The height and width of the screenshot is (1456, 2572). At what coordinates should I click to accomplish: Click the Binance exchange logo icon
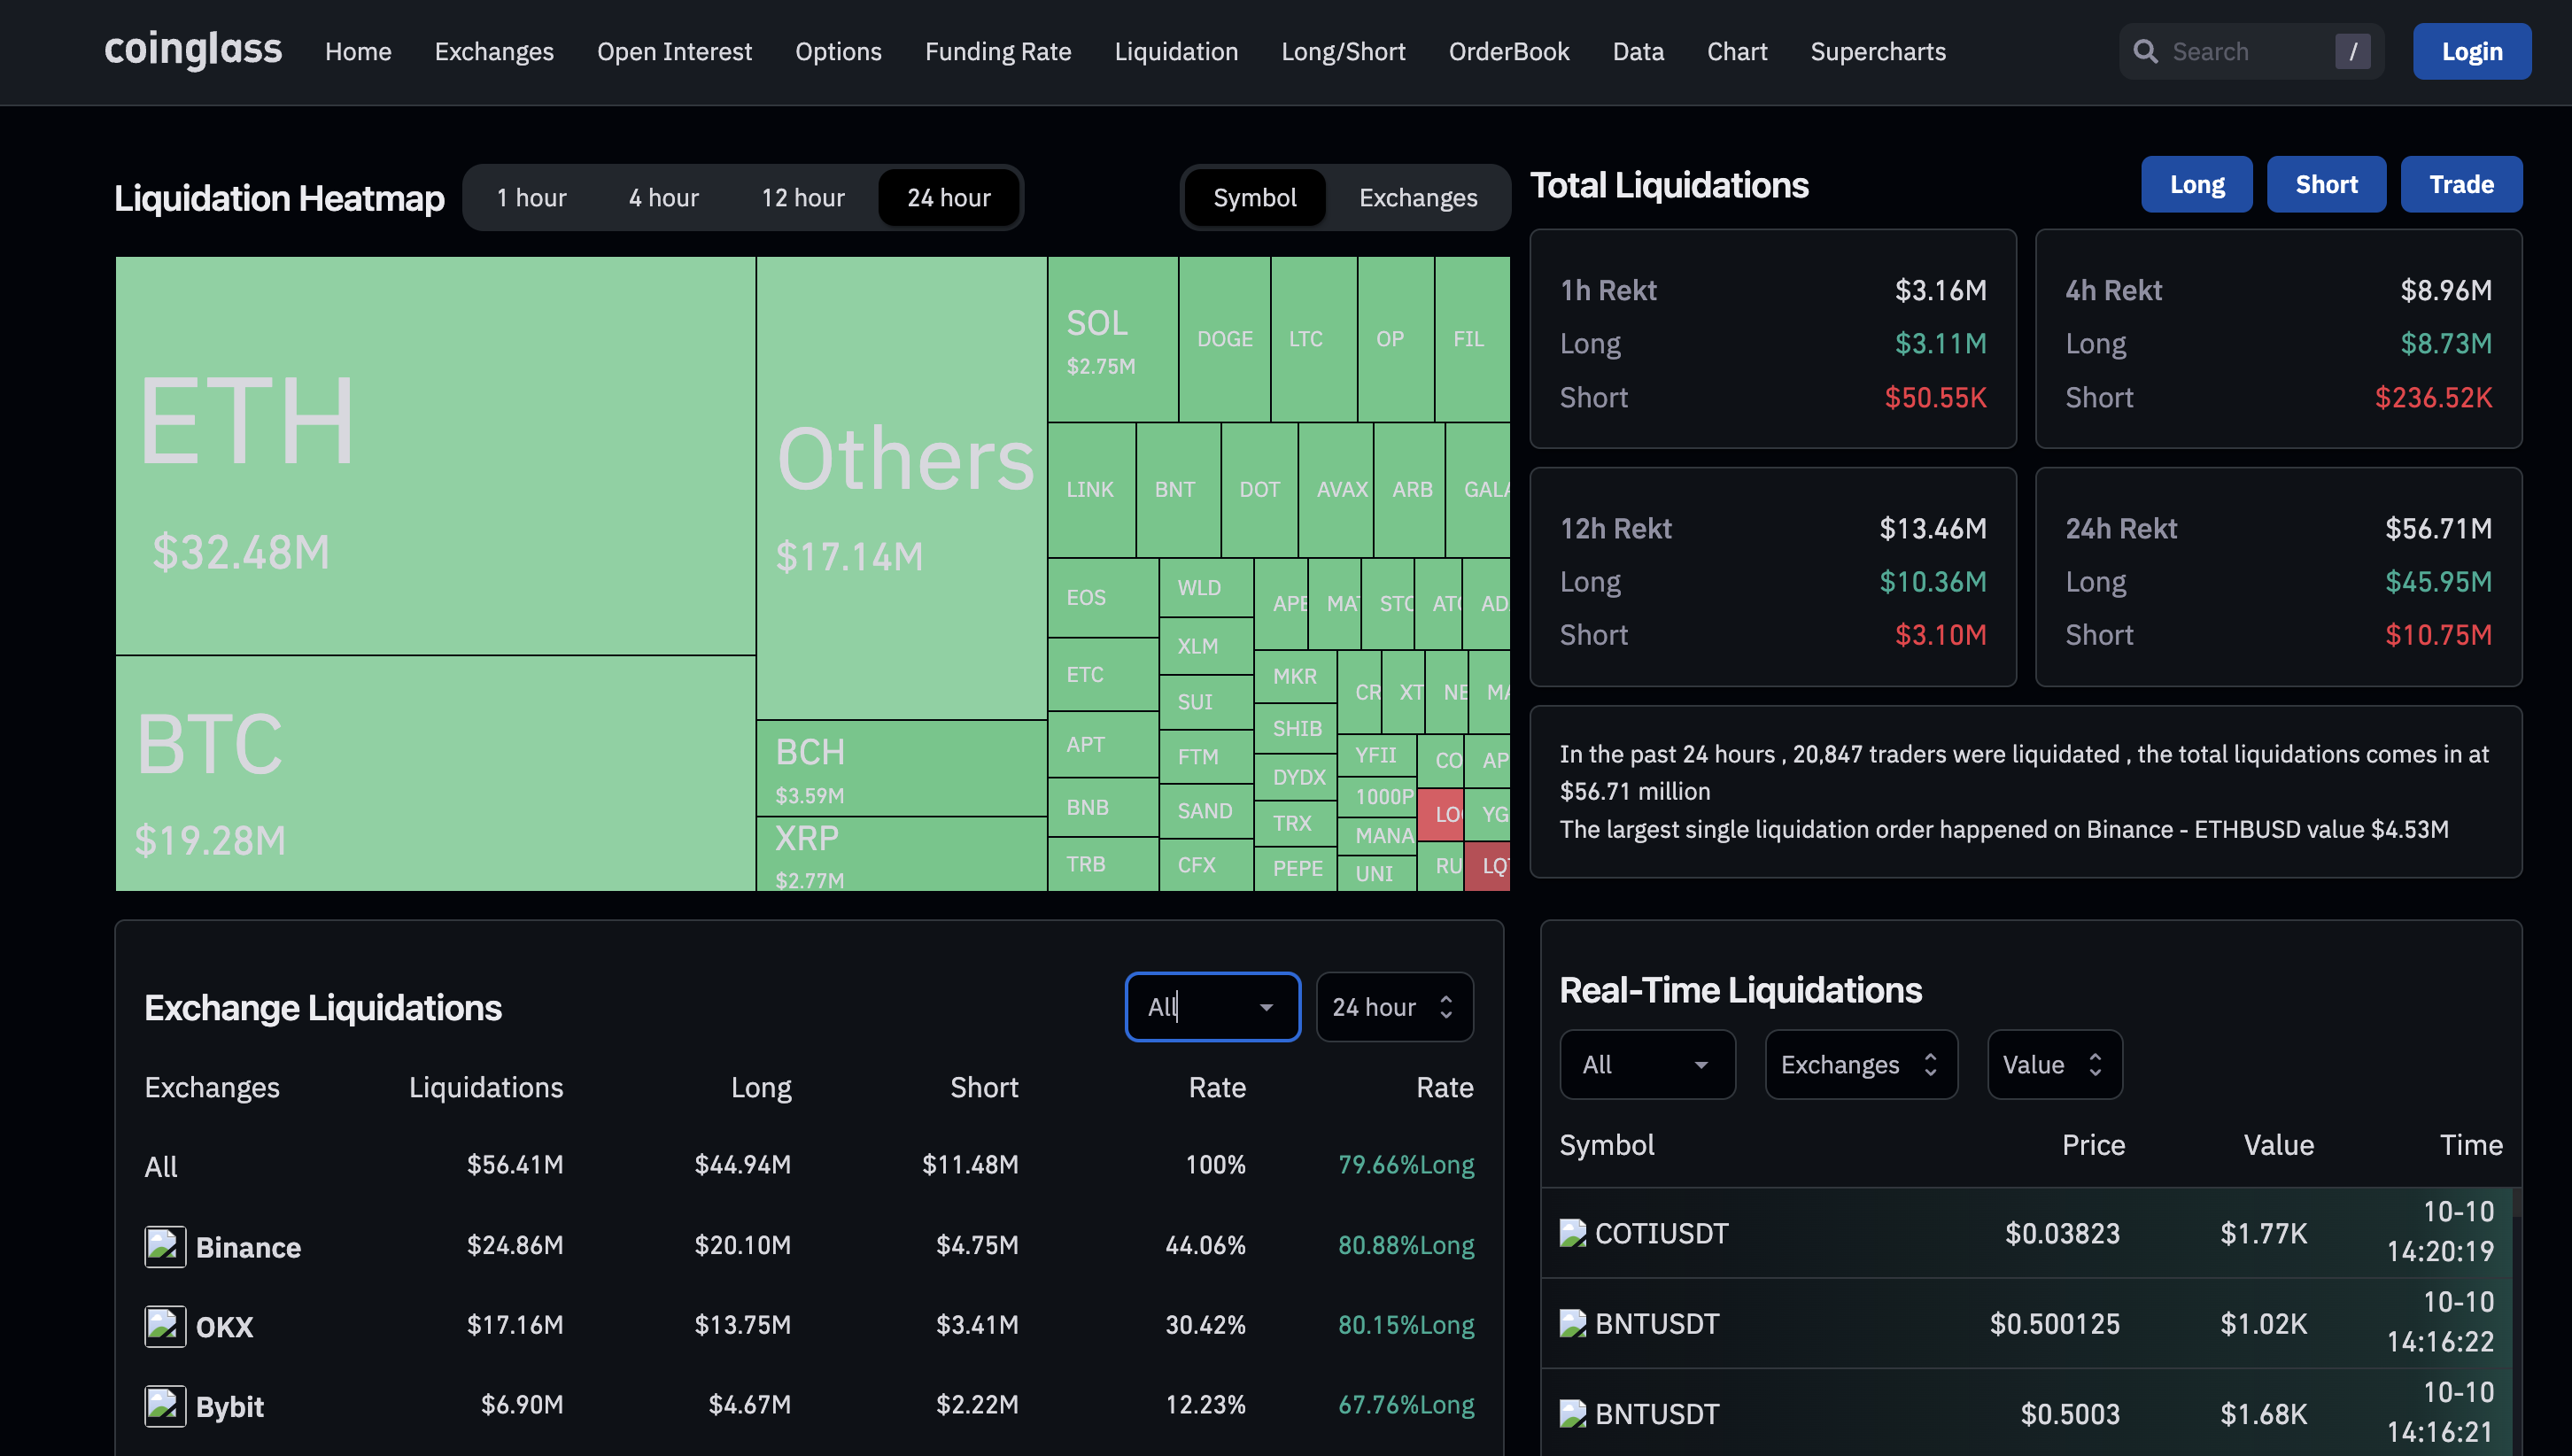point(165,1246)
